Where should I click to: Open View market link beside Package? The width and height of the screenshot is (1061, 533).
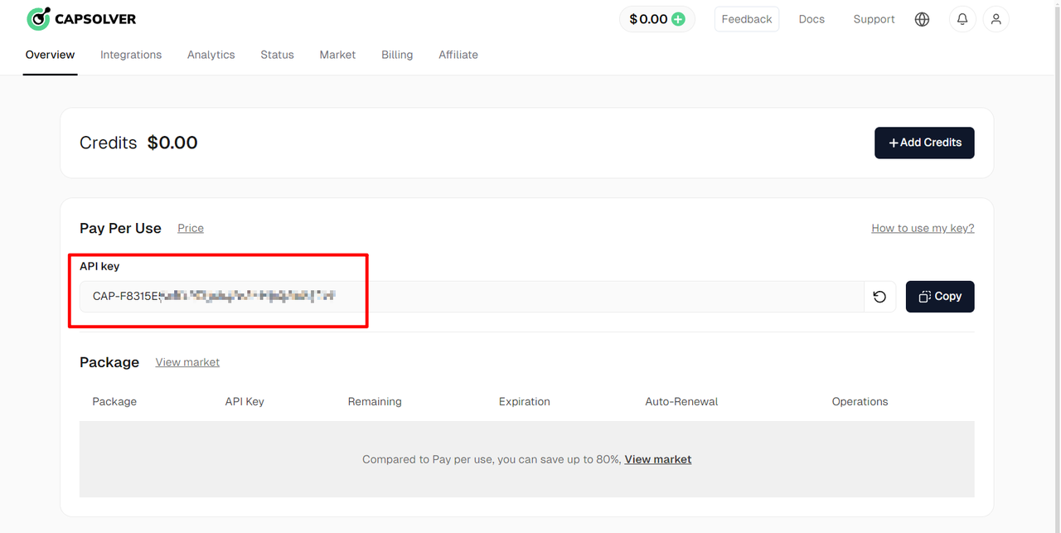(187, 362)
